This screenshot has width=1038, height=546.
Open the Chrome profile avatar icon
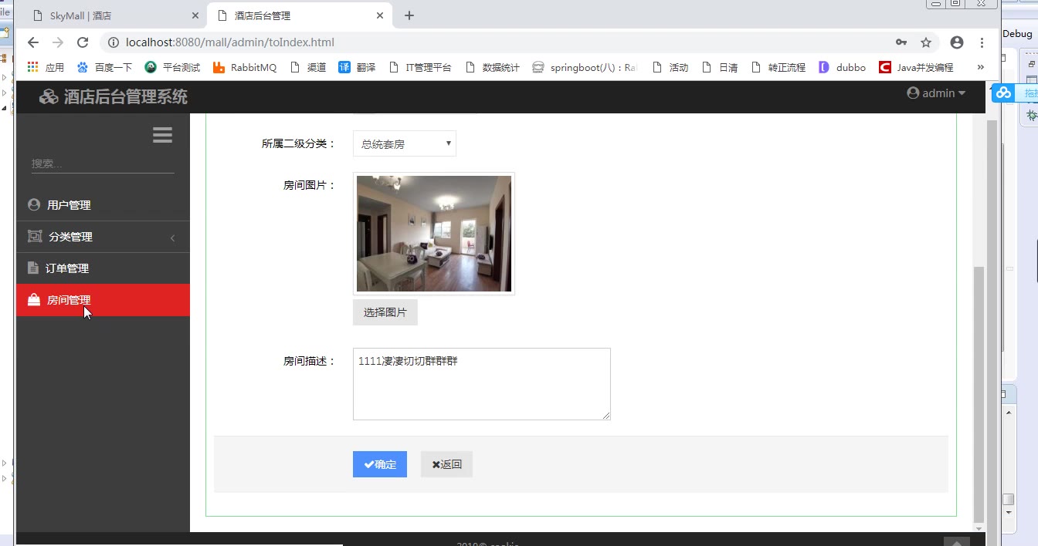click(x=957, y=42)
